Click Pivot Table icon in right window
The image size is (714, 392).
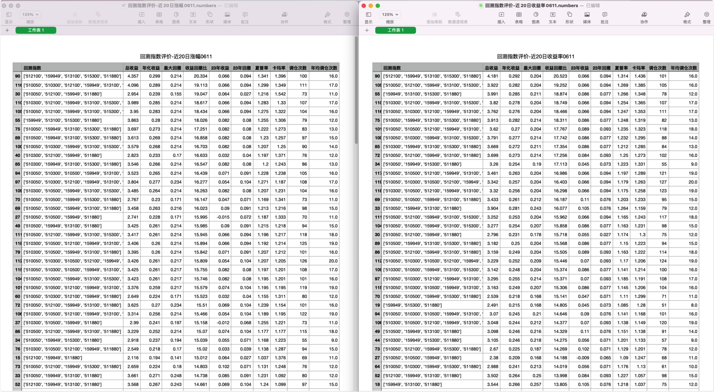[457, 15]
